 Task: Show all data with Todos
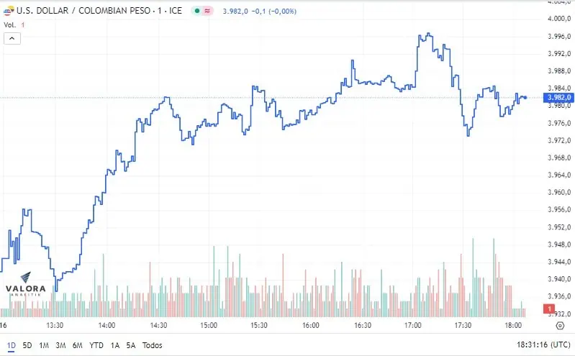[x=152, y=345]
